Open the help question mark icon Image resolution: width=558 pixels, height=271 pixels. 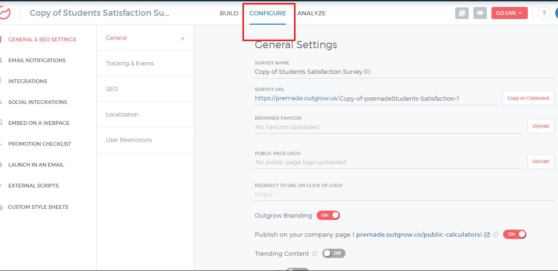tap(544, 13)
